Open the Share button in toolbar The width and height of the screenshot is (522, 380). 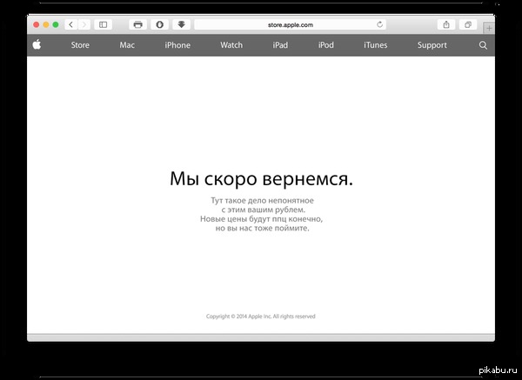446,25
